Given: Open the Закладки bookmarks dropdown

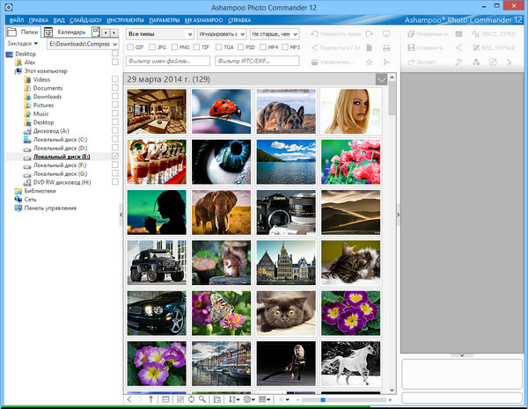Looking at the screenshot, I should (x=21, y=41).
